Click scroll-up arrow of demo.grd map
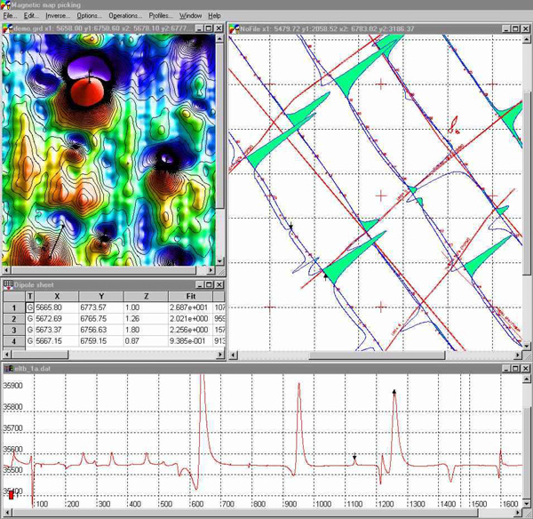This screenshot has width=533, height=519. (x=220, y=39)
